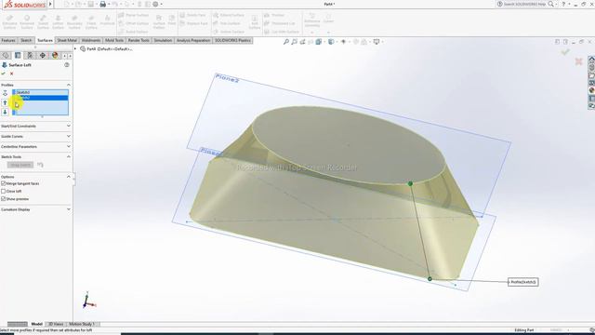The height and width of the screenshot is (335, 595).
Task: Click the Drag Sketch button
Action: click(20, 165)
